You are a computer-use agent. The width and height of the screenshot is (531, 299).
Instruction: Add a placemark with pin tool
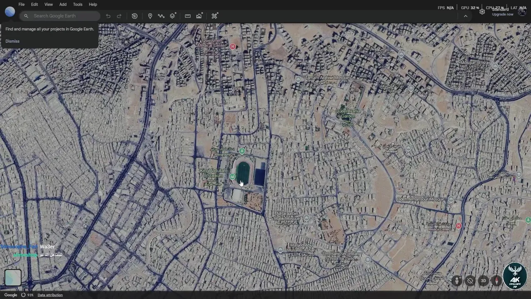(x=150, y=16)
